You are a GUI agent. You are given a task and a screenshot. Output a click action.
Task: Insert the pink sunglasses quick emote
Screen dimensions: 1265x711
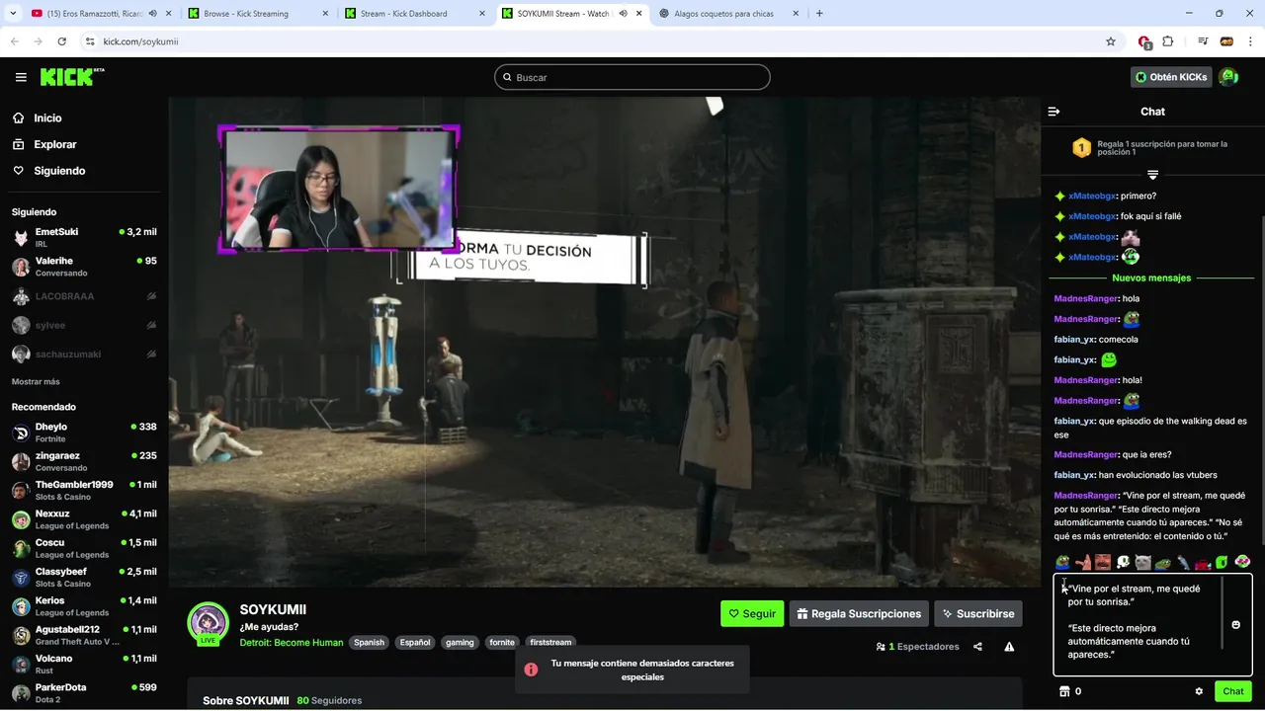pos(1242,562)
